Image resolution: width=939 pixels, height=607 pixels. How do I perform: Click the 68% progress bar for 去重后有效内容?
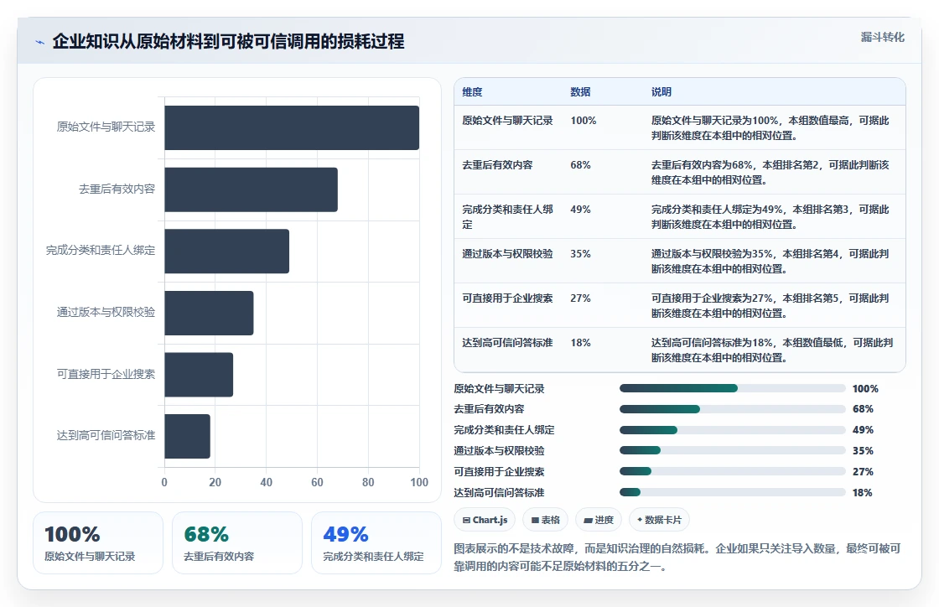[x=733, y=409]
